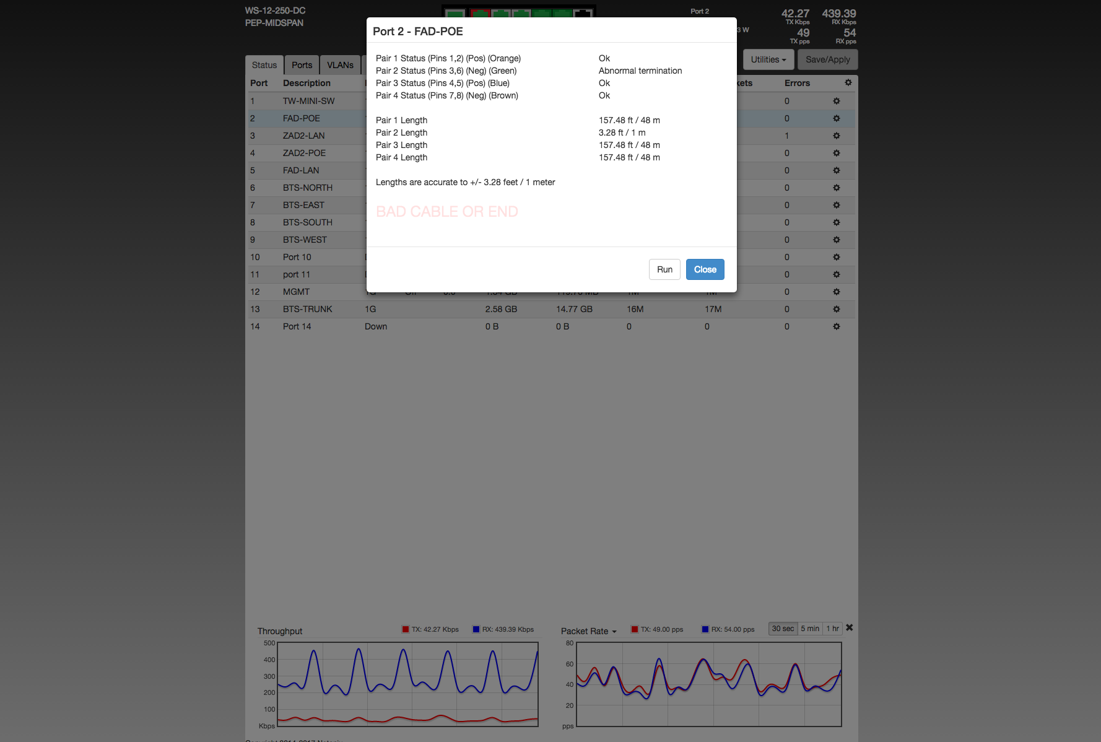Switch to the Status tab

[264, 65]
